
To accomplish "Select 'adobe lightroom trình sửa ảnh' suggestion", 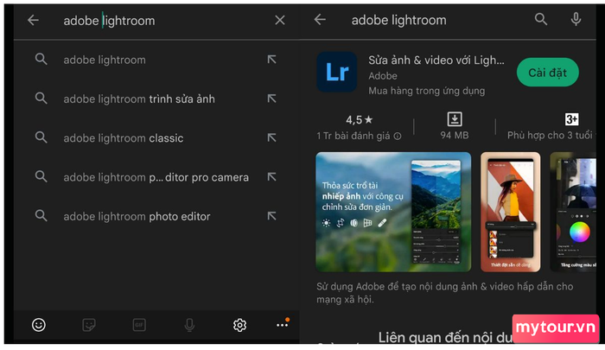I will [x=156, y=99].
